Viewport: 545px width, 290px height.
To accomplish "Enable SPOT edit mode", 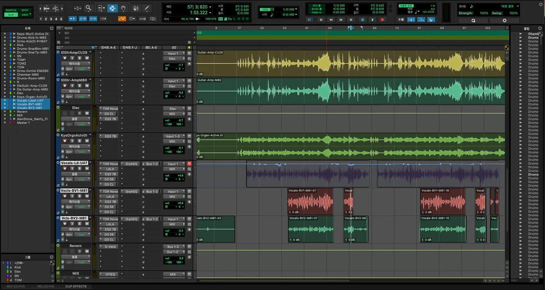I will tap(25, 10).
